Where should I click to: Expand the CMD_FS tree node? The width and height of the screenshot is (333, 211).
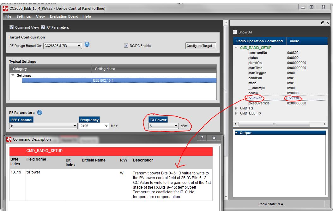(x=236, y=108)
